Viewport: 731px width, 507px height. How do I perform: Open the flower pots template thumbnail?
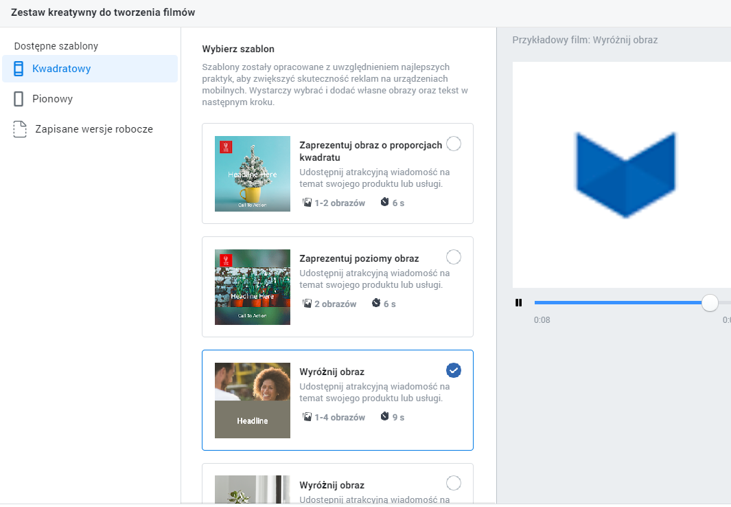click(x=253, y=287)
